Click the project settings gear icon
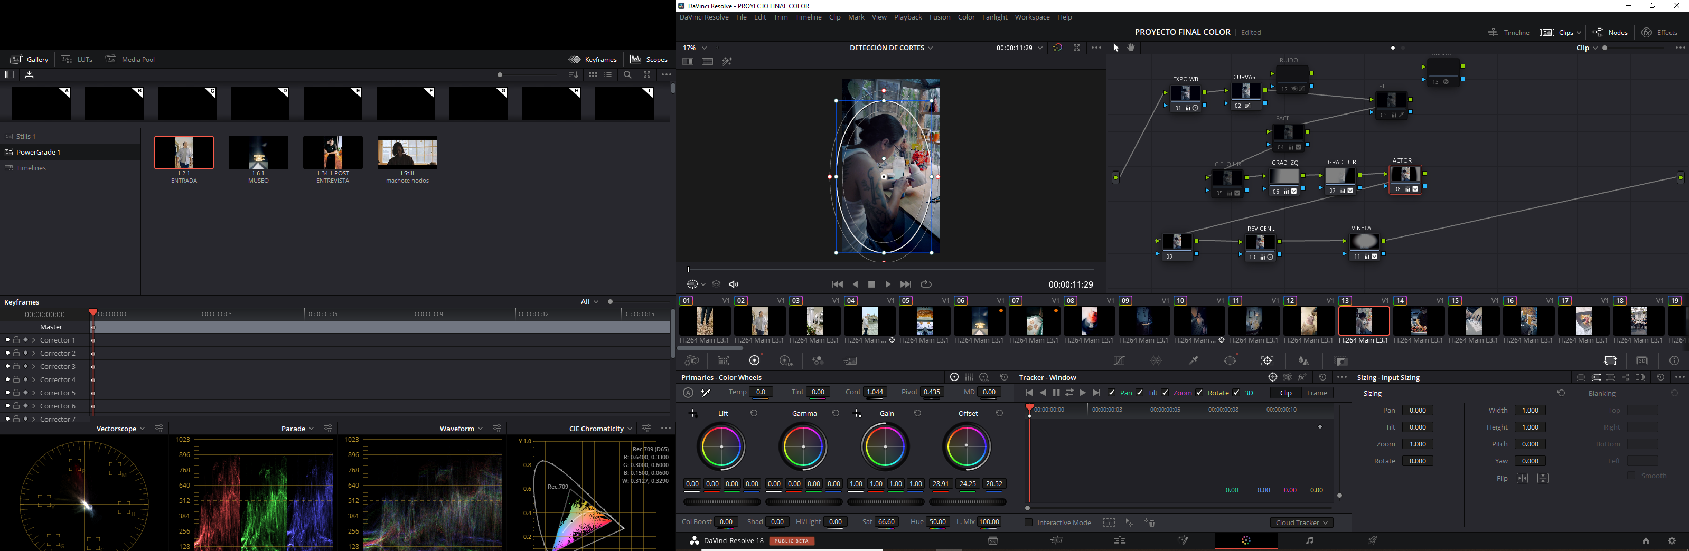Image resolution: width=1689 pixels, height=551 pixels. coord(1671,540)
